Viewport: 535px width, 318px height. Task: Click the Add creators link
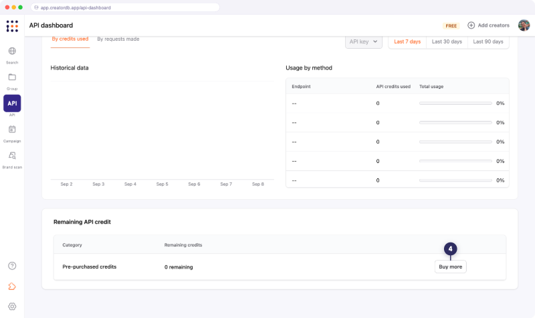coord(494,25)
